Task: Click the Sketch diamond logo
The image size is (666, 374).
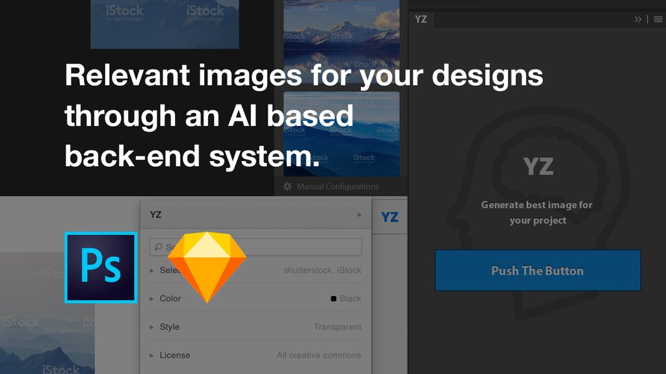Action: [207, 267]
